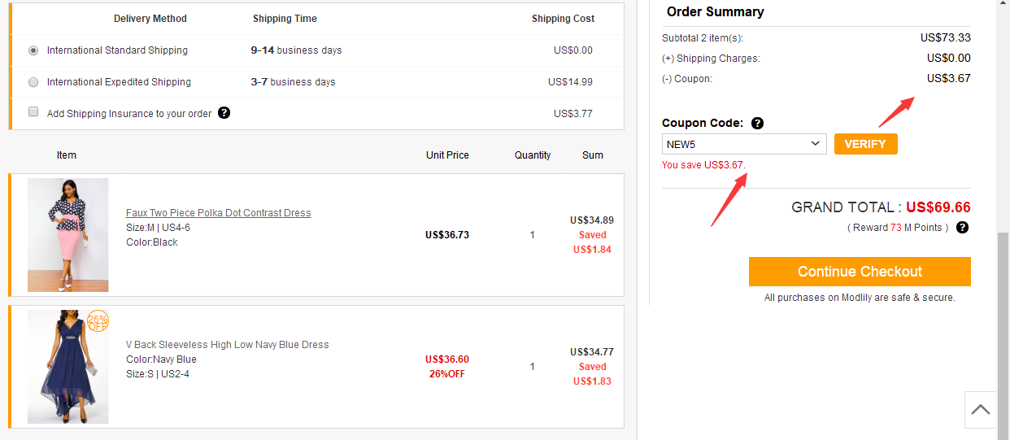
Task: Click the 26% OFF badge on navy dress
Action: tap(98, 321)
